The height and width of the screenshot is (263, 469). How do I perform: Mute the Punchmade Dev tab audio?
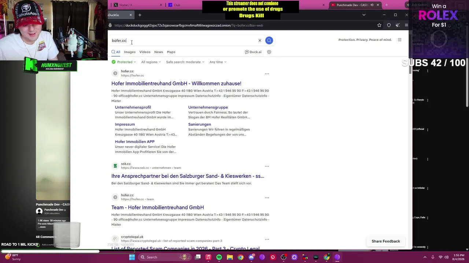[x=372, y=5]
